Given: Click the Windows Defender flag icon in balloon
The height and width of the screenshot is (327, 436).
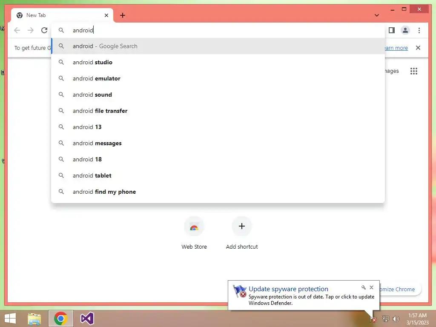Looking at the screenshot, I should click(239, 291).
